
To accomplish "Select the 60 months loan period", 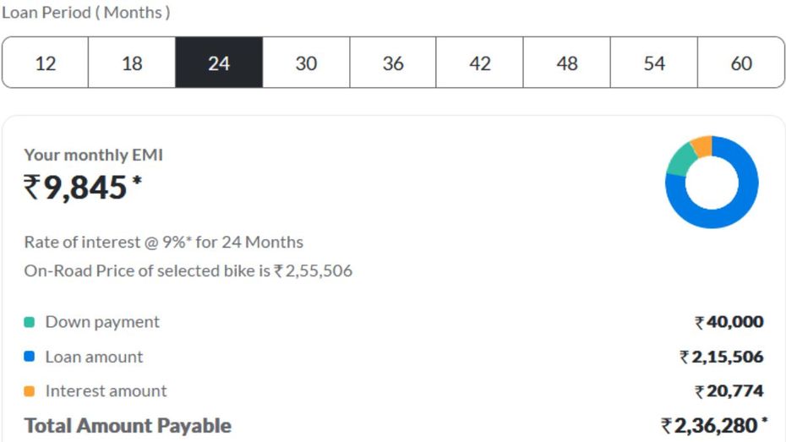I will pyautogui.click(x=741, y=63).
